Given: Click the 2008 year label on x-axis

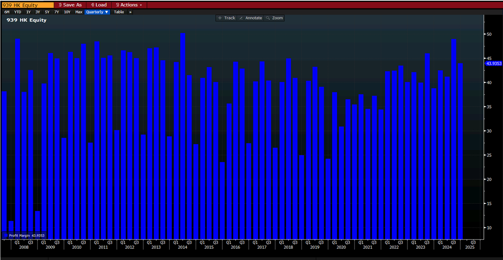Looking at the screenshot, I should (x=24, y=247).
